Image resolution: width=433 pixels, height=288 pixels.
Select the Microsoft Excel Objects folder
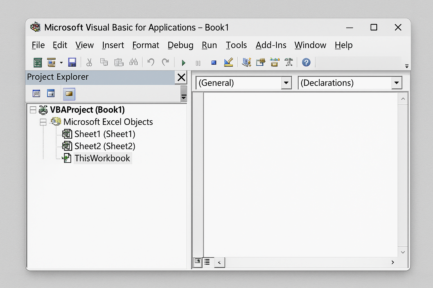click(108, 122)
